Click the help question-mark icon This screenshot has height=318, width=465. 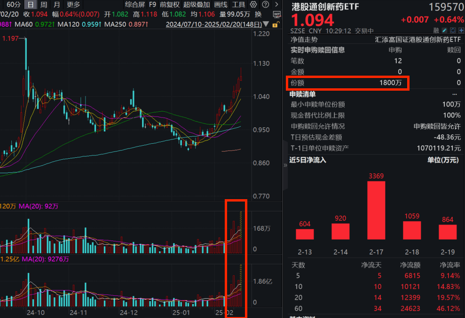pos(266,5)
